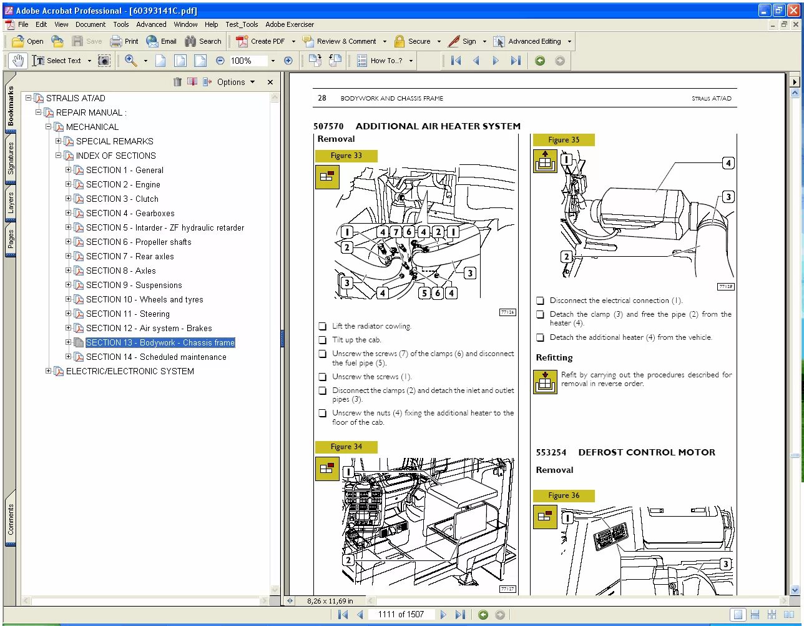Send document via Email button
This screenshot has width=804, height=626.
point(161,41)
